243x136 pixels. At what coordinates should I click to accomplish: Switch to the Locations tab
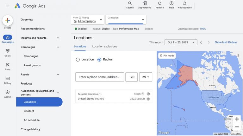[x=80, y=46]
